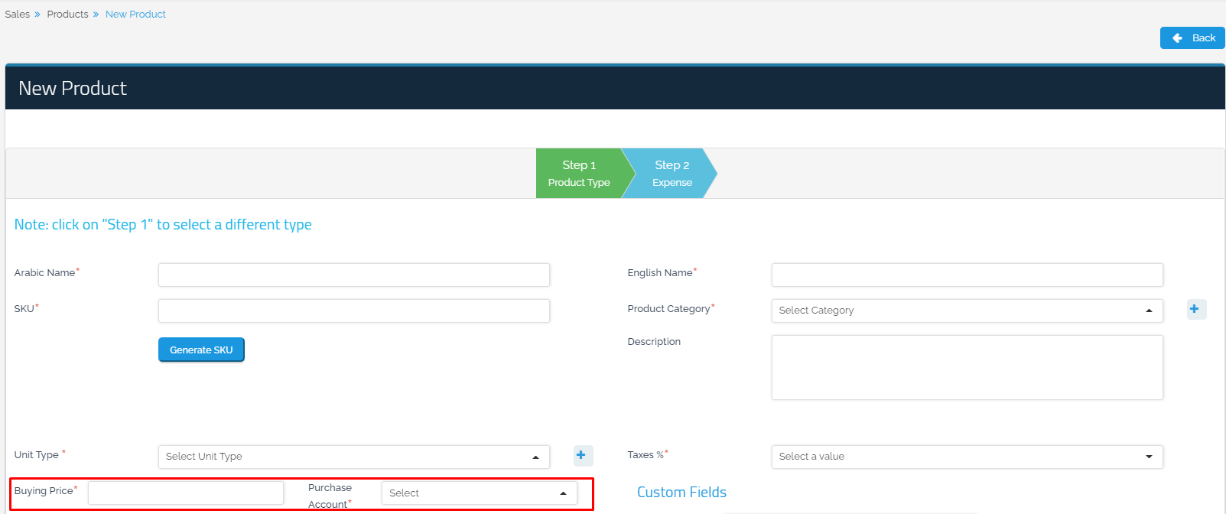Open the Select Category dropdown
This screenshot has width=1226, height=514.
pyautogui.click(x=966, y=311)
